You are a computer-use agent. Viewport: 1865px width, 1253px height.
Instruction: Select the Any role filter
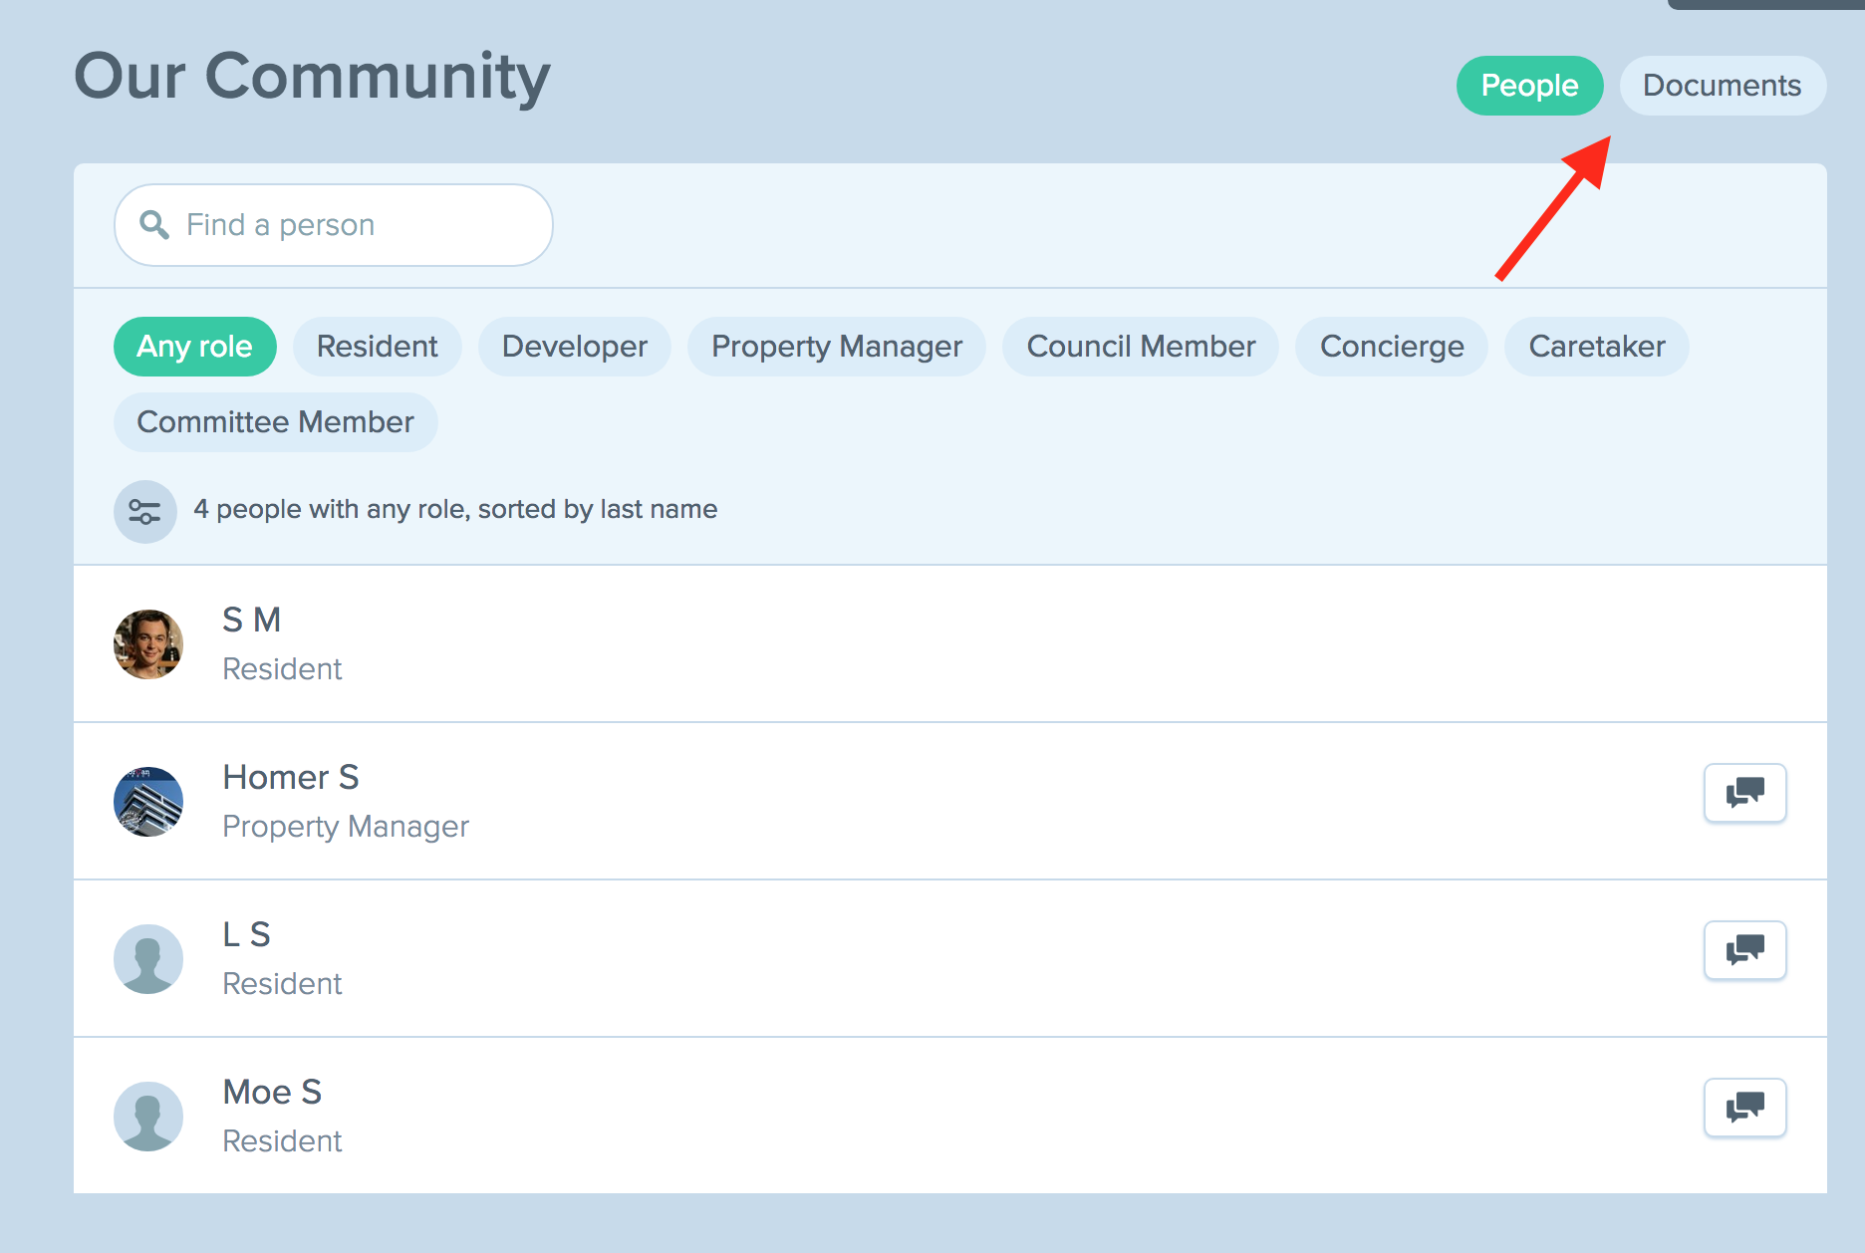(194, 347)
